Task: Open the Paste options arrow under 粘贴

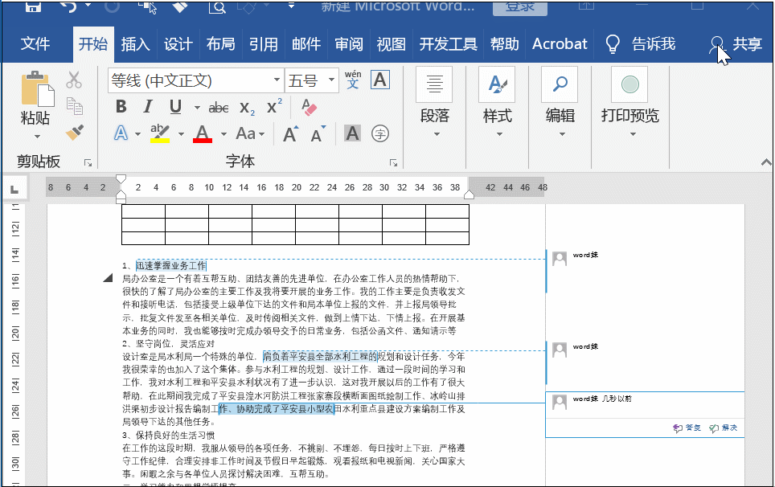Action: tap(36, 137)
